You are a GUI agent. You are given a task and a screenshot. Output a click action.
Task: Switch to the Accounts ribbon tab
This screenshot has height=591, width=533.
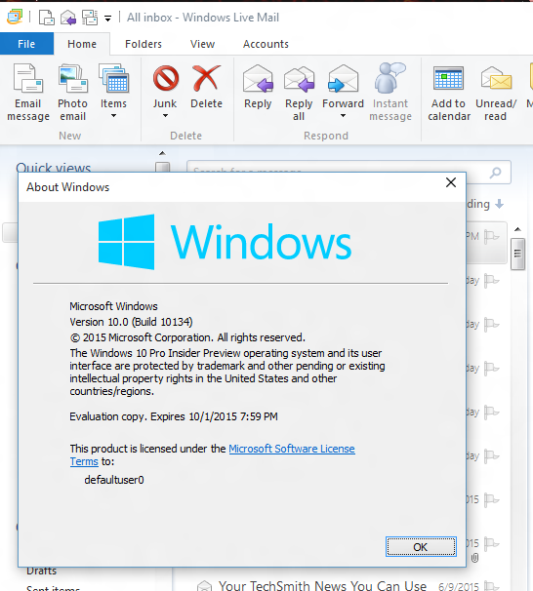point(266,44)
